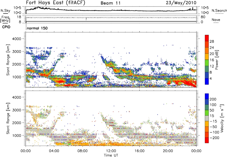The height and width of the screenshot is (157, 227).
Task: Select the 'normal 150' CPID text
Action: [37, 28]
